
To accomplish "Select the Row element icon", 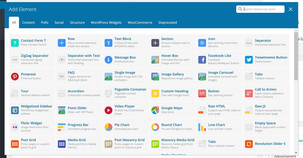I will [x=61, y=43].
